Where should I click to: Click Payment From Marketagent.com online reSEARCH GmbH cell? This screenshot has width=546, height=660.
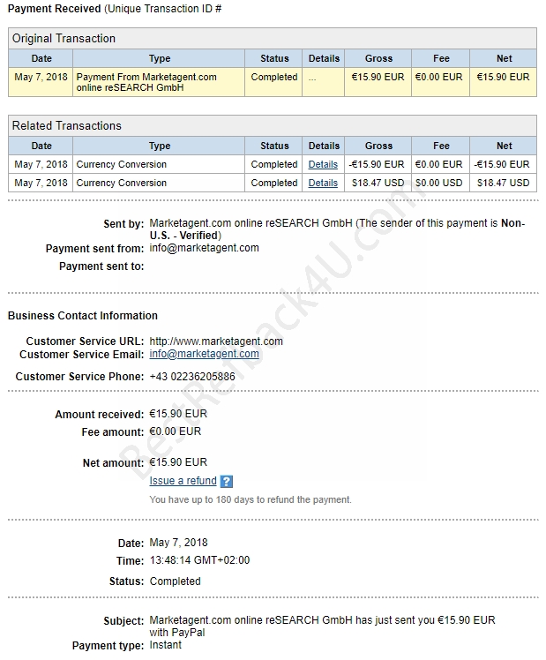click(x=159, y=82)
